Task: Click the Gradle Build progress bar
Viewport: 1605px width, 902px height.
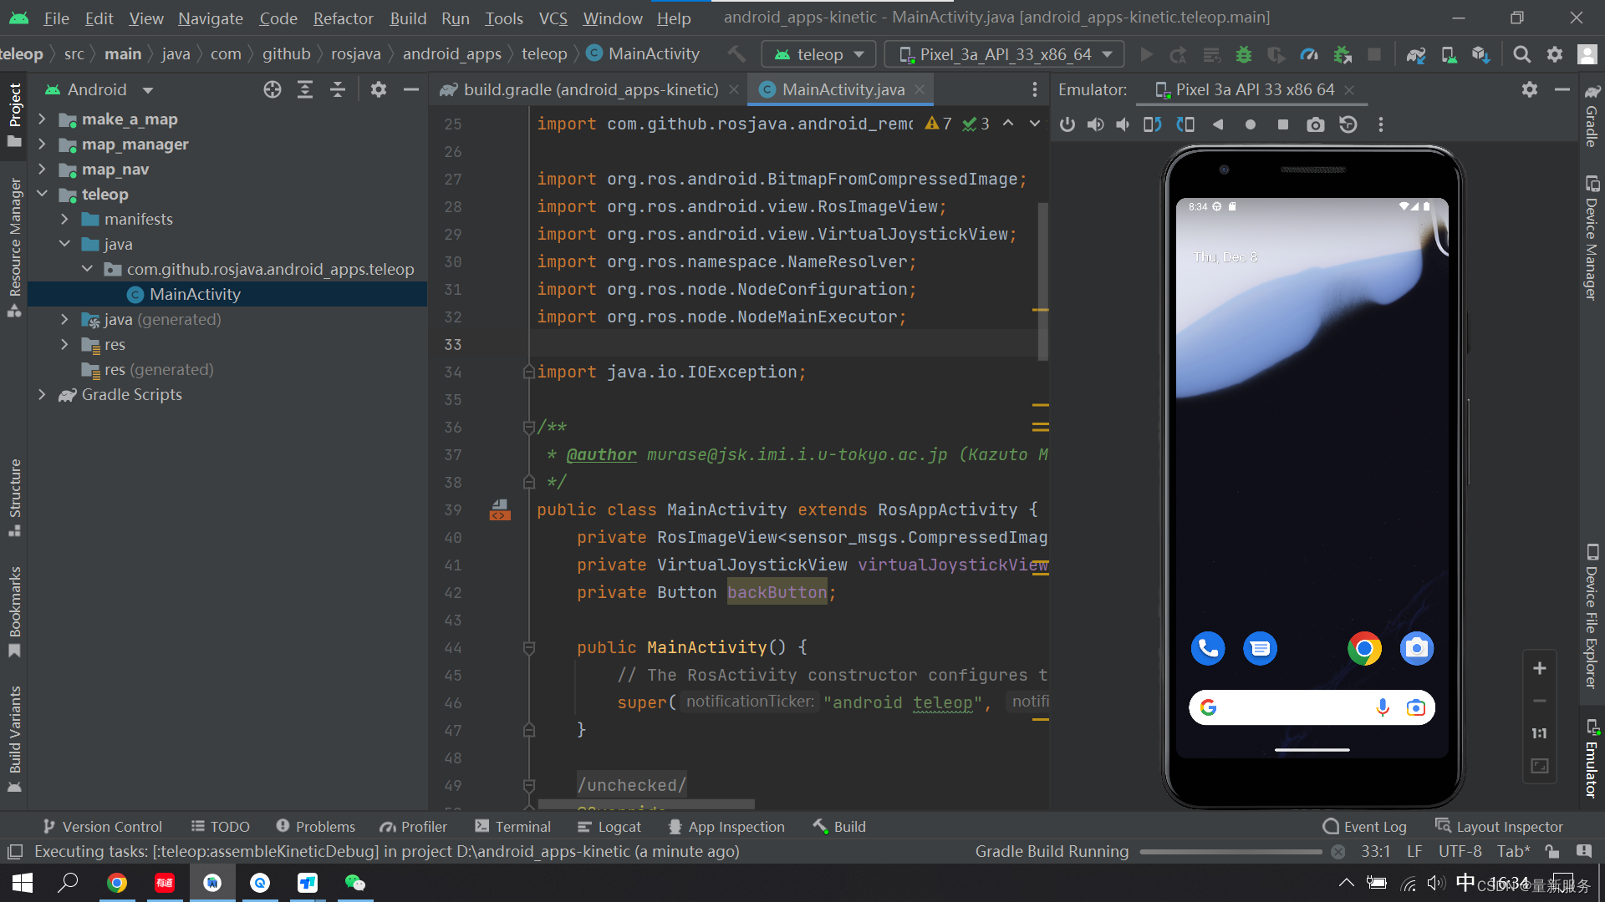Action: (x=1230, y=852)
